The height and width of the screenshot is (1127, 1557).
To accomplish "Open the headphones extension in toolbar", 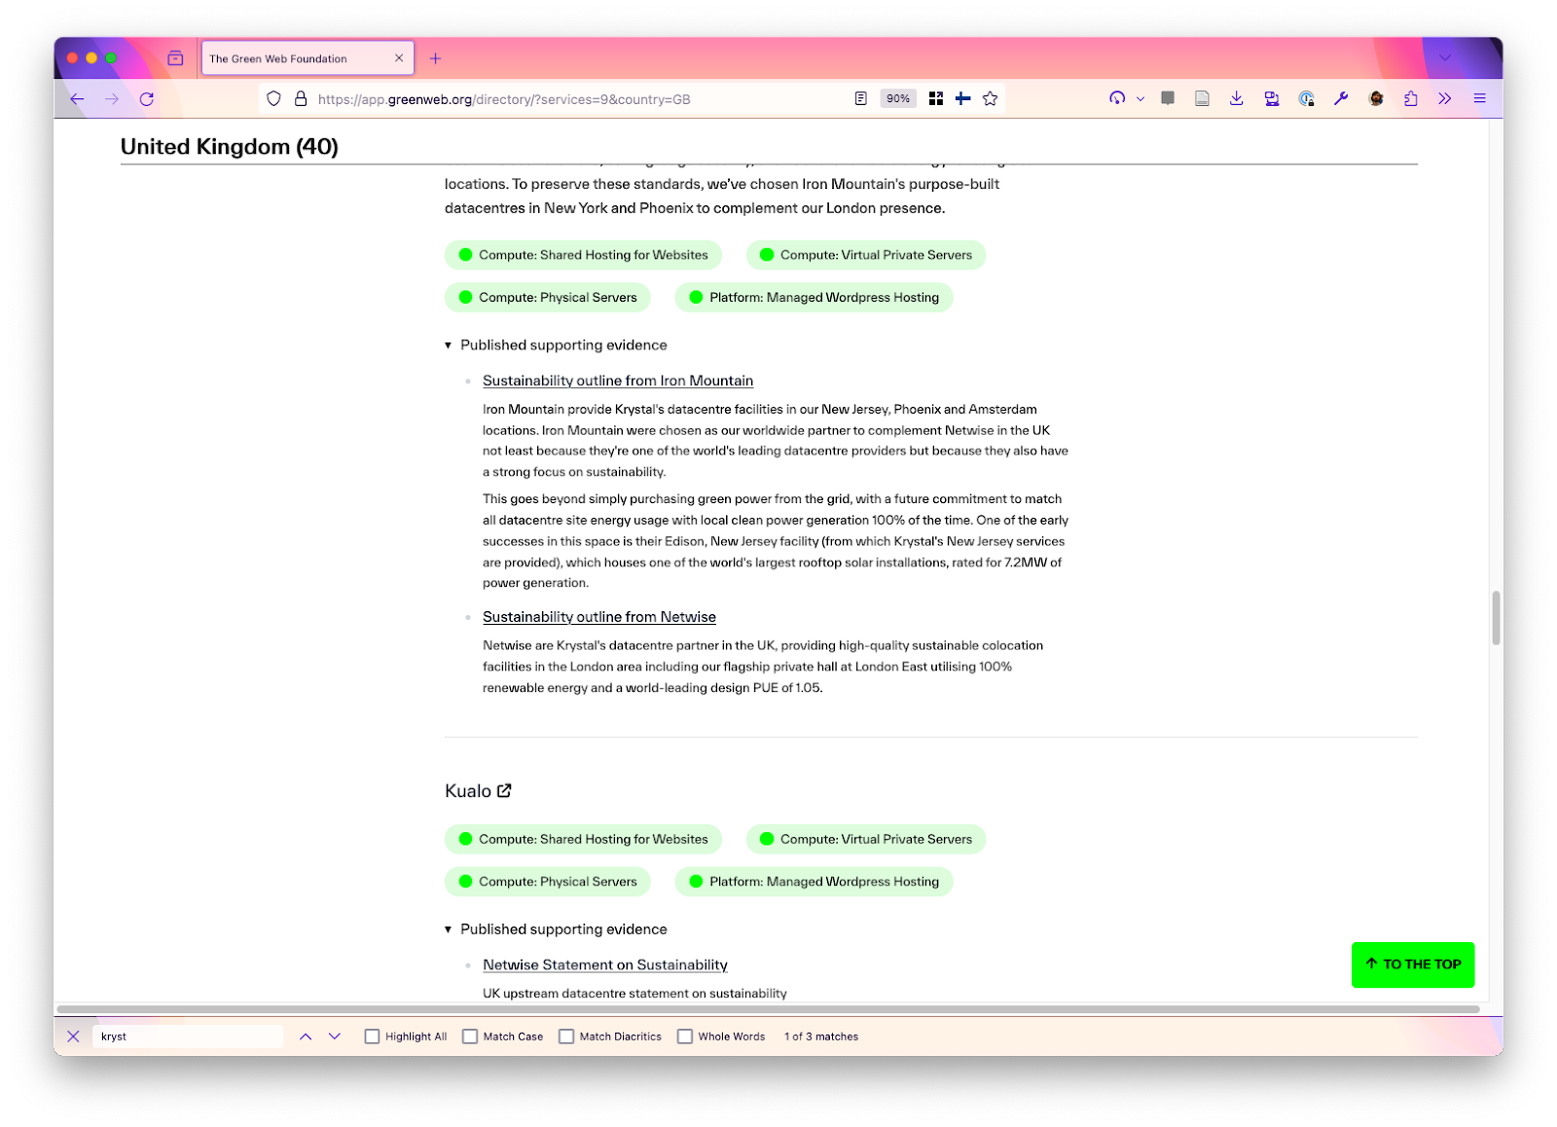I will (1117, 98).
